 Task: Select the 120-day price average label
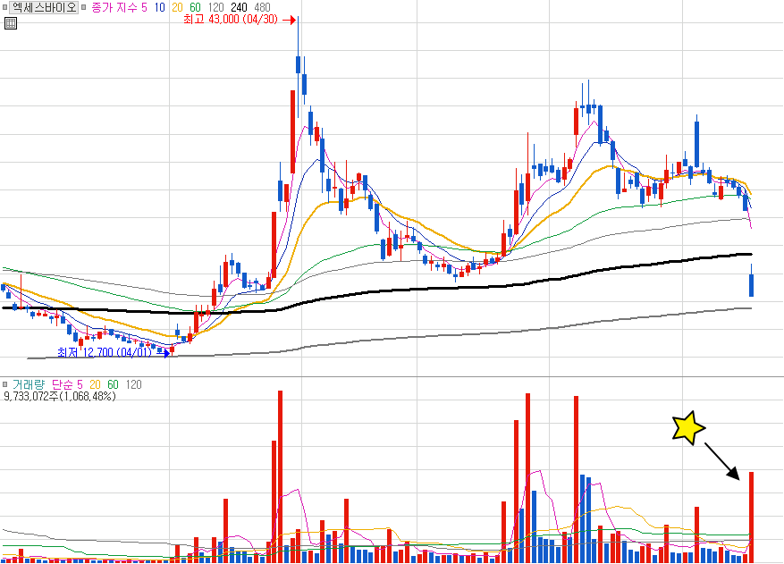point(215,7)
